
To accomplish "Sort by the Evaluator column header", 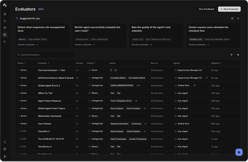I will [x=43, y=63].
